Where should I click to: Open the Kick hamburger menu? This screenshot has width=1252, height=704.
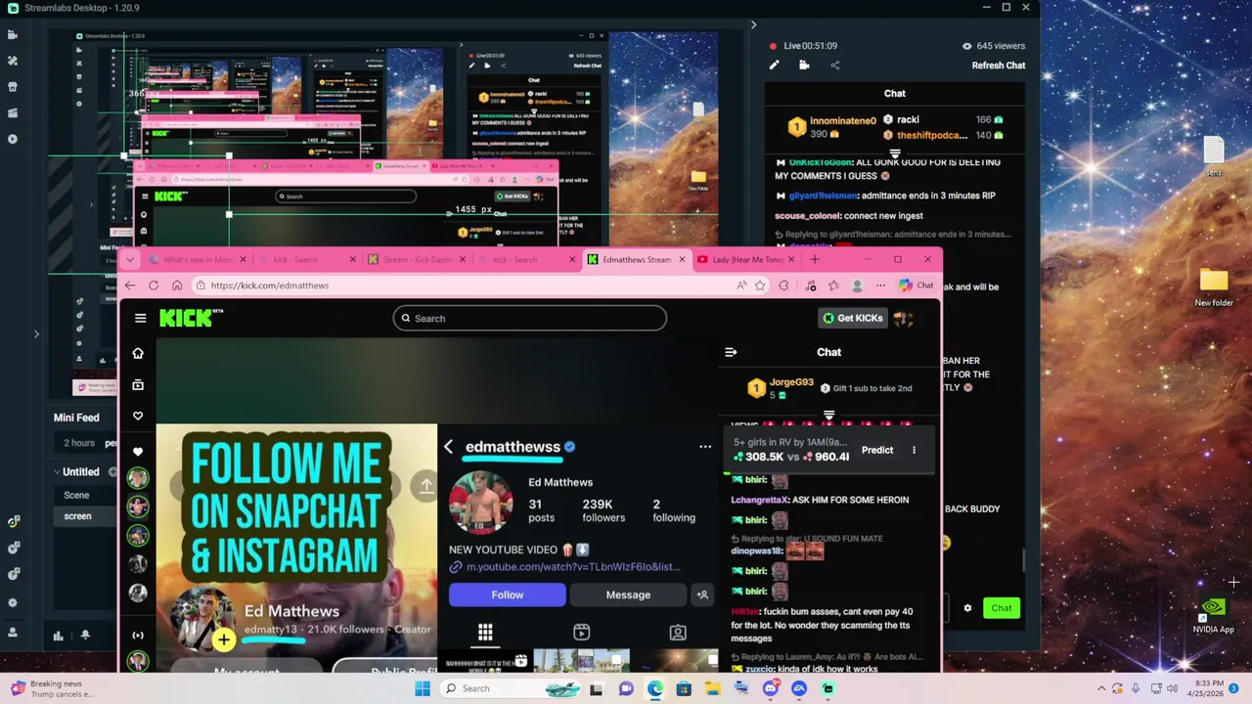pos(140,318)
